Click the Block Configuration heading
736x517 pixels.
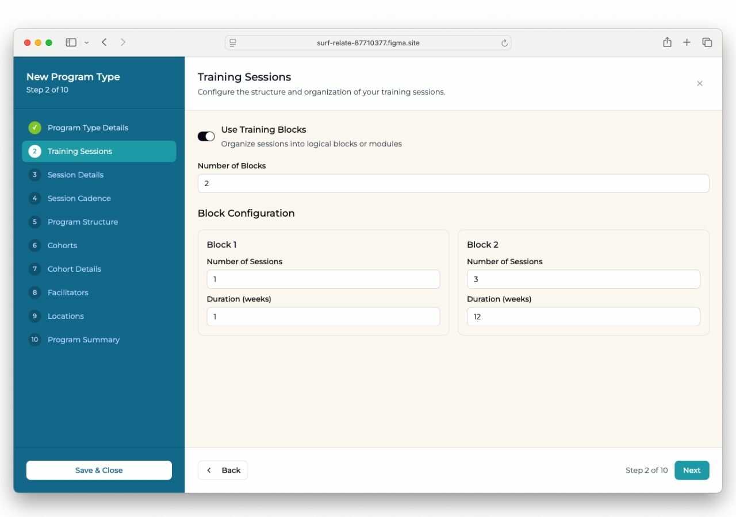[246, 213]
